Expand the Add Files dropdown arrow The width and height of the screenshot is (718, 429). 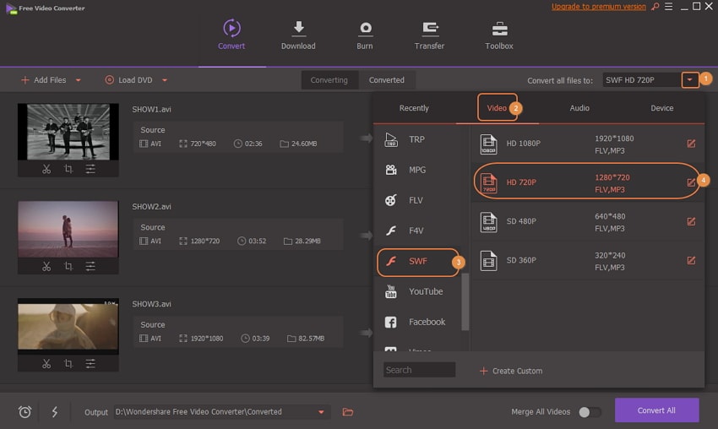(x=79, y=80)
